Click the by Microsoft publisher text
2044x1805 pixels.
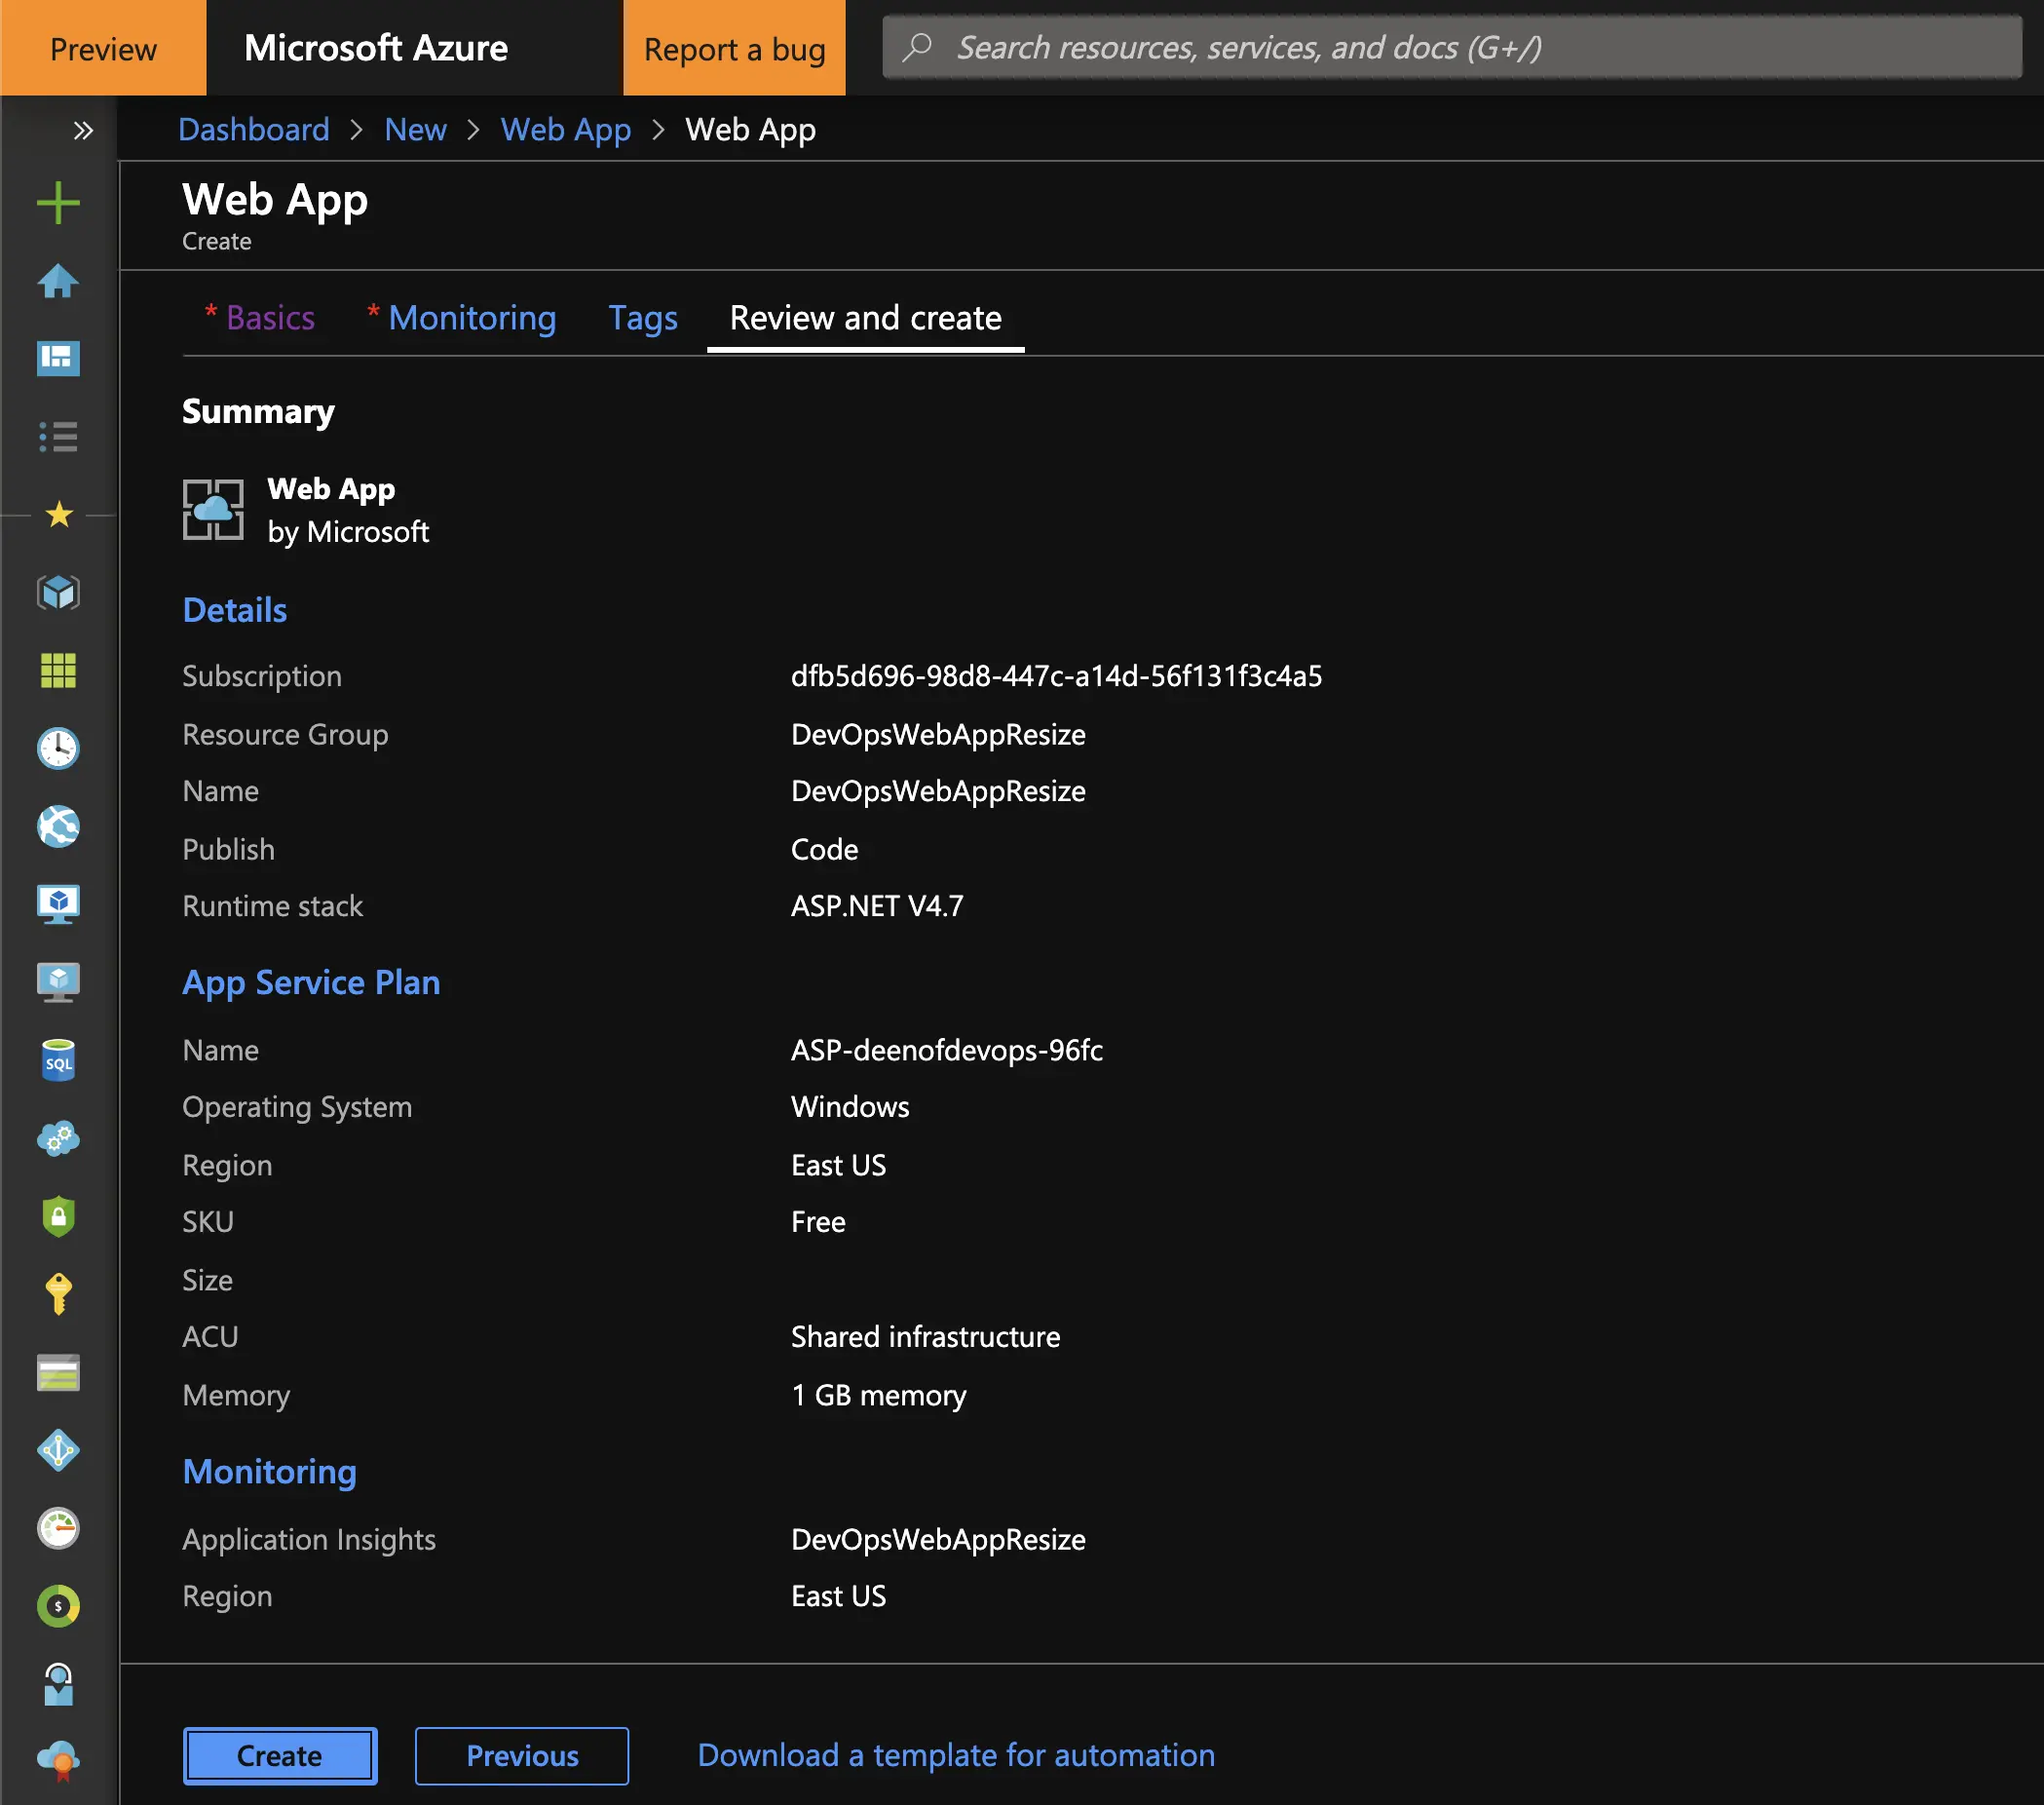point(348,532)
